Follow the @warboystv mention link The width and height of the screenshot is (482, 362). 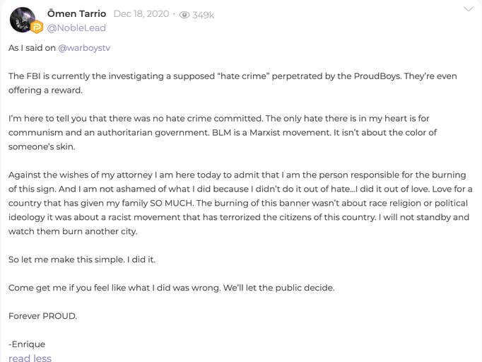pos(84,48)
